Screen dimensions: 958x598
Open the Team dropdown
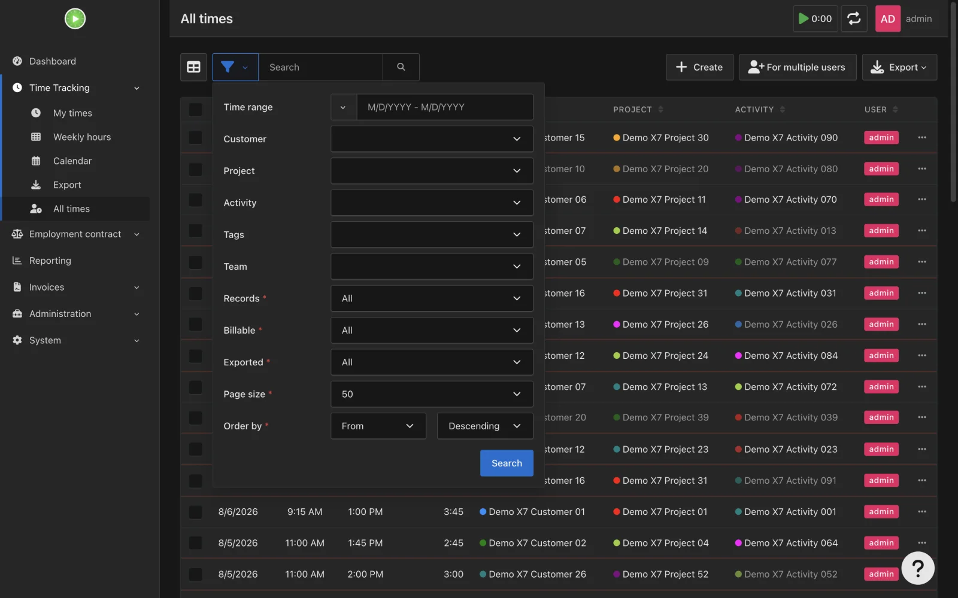(x=432, y=267)
